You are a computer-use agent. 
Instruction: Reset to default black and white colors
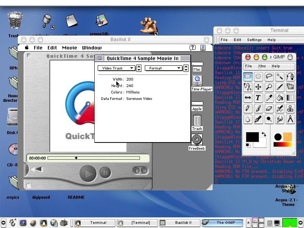click(248, 145)
